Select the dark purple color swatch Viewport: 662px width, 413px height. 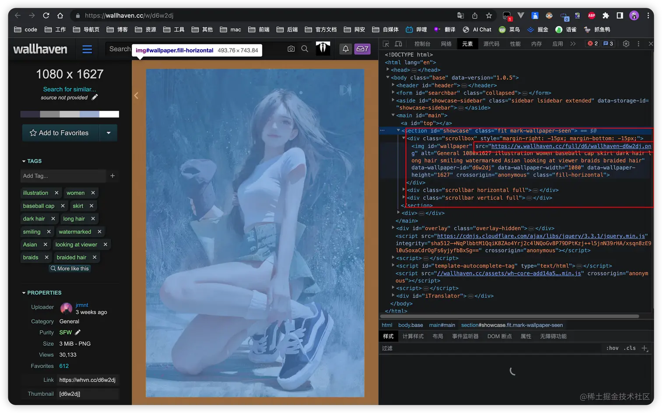point(30,114)
